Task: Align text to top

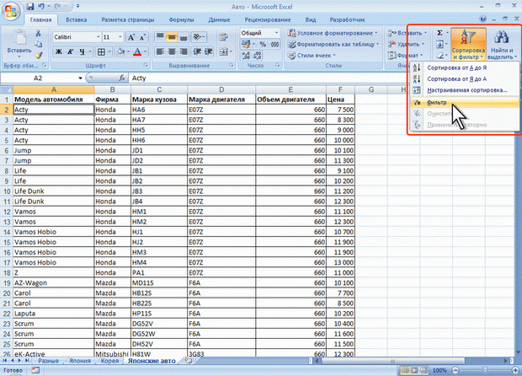Action: [x=160, y=36]
